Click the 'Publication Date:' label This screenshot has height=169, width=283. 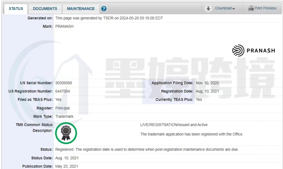pos(37,166)
